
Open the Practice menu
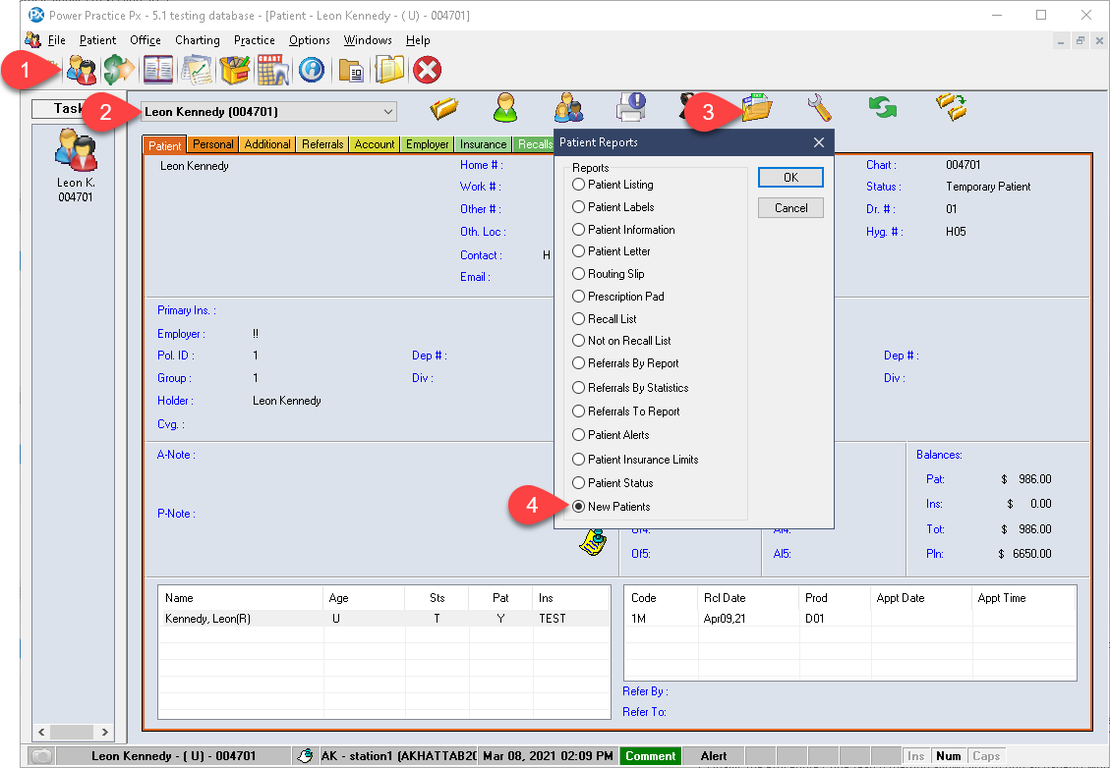click(254, 40)
